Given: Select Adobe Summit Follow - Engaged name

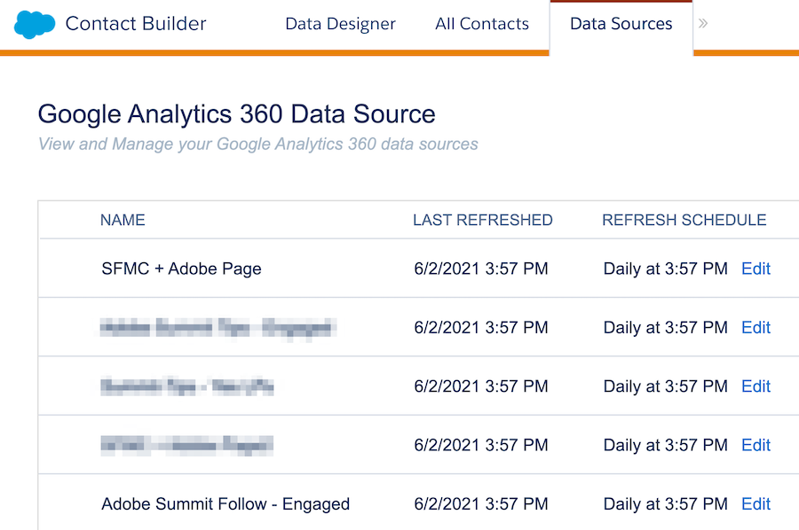Looking at the screenshot, I should 225,504.
